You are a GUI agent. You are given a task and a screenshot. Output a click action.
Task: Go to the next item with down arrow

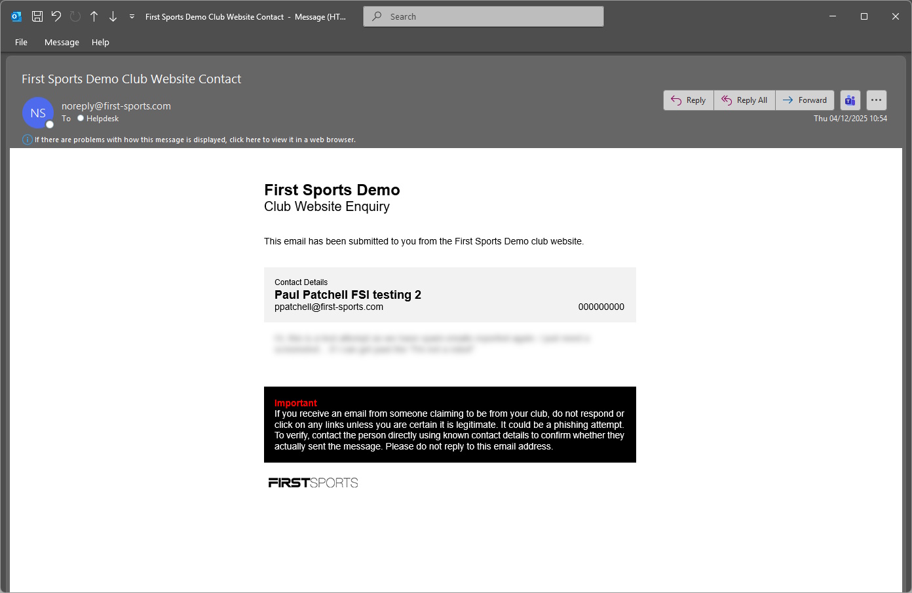coord(113,16)
